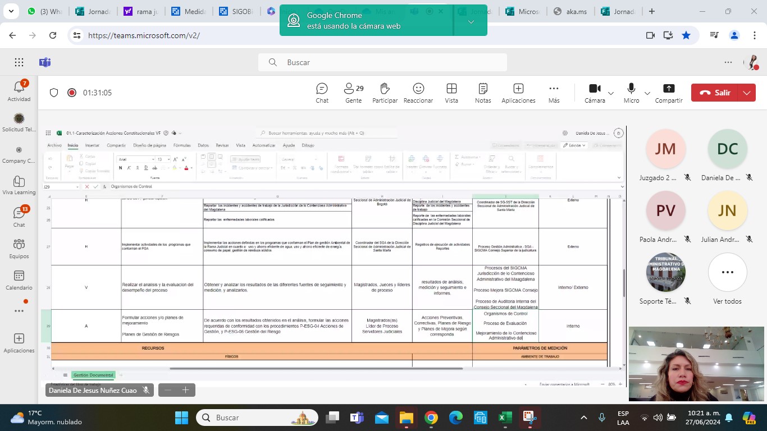Open Microsoft Edge from the taskbar
Screen dimensions: 767x431
point(455,418)
